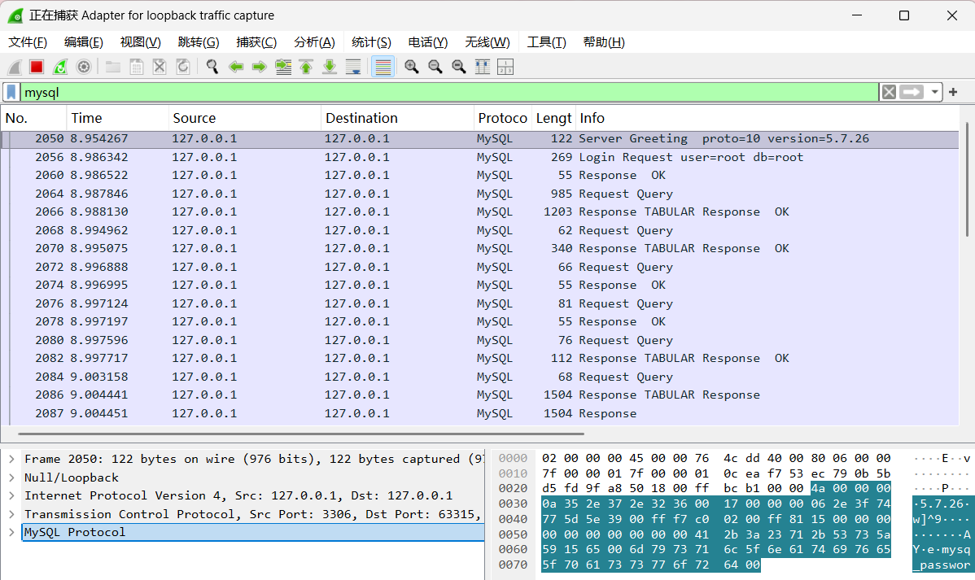The height and width of the screenshot is (580, 975).
Task: Open the 分析(A) menu
Action: (x=314, y=42)
